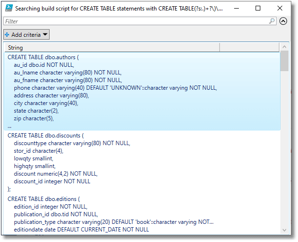Click the magnifier icon in the Filter box
Viewport: 298px width, 242px height.
coord(272,21)
